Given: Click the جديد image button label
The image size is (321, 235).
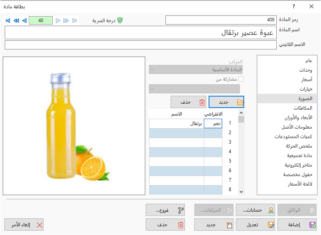Looking at the screenshot, I should [x=223, y=102].
